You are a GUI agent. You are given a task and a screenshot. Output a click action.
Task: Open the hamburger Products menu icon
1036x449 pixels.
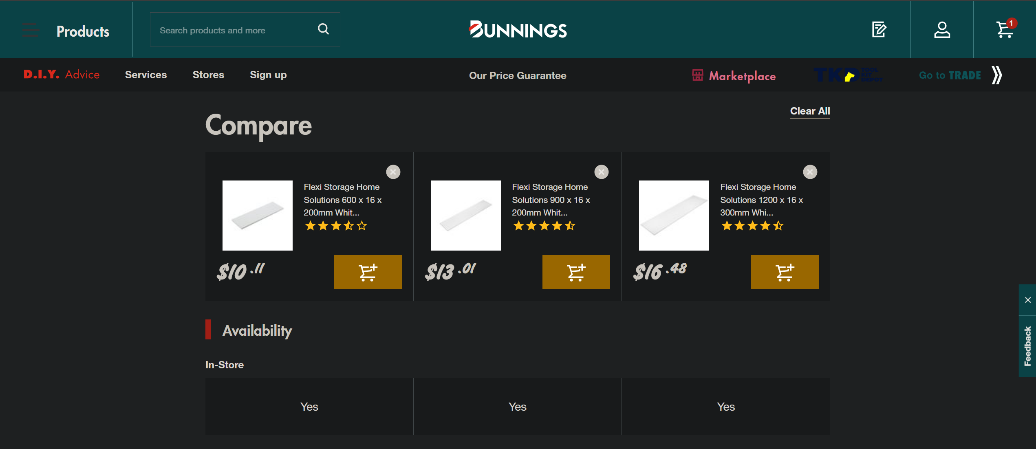point(31,30)
